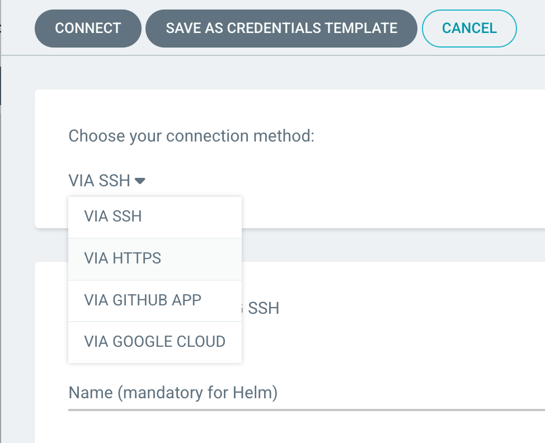
Task: Click empty card area right of VIA SSH
Action: coord(364,181)
